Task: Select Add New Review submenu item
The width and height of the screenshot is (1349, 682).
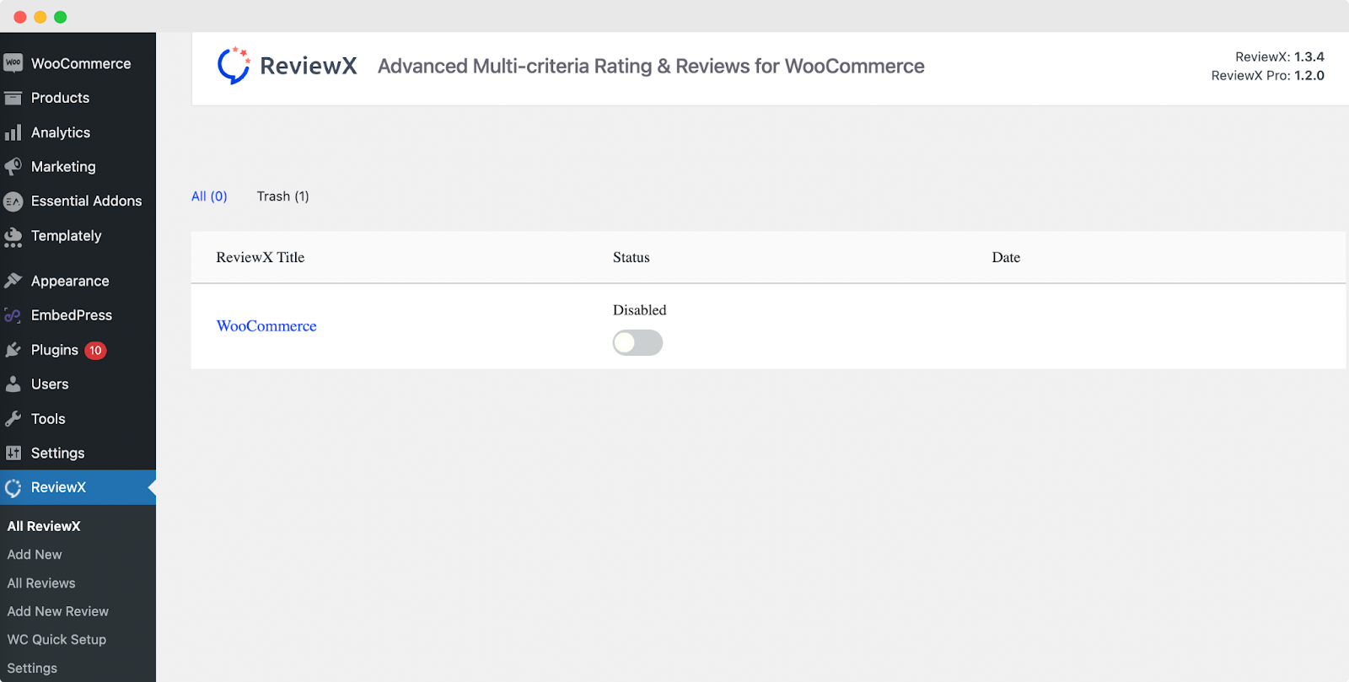Action: [58, 611]
